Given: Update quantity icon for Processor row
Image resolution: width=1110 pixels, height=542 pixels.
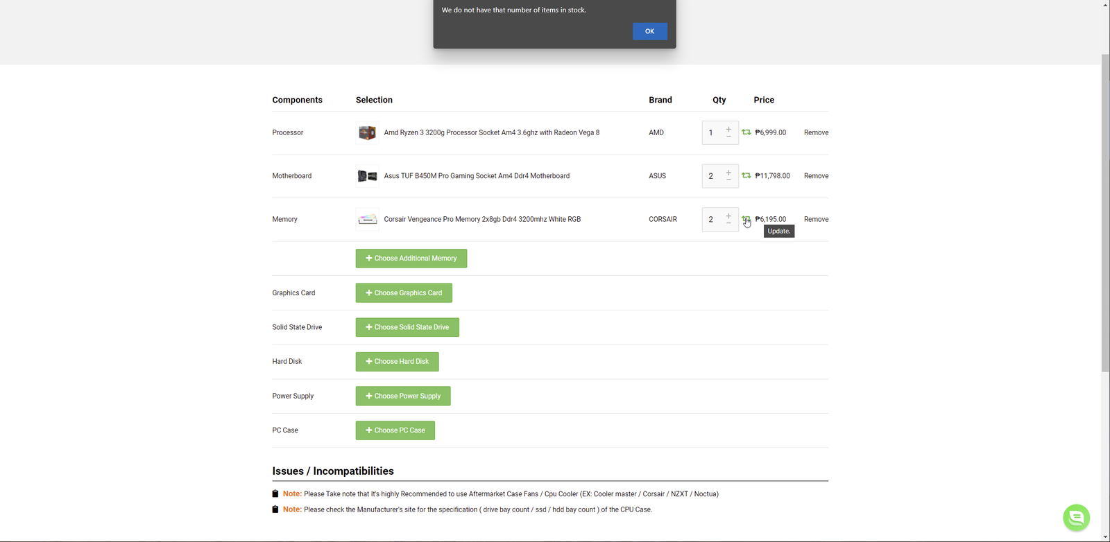Looking at the screenshot, I should point(746,132).
